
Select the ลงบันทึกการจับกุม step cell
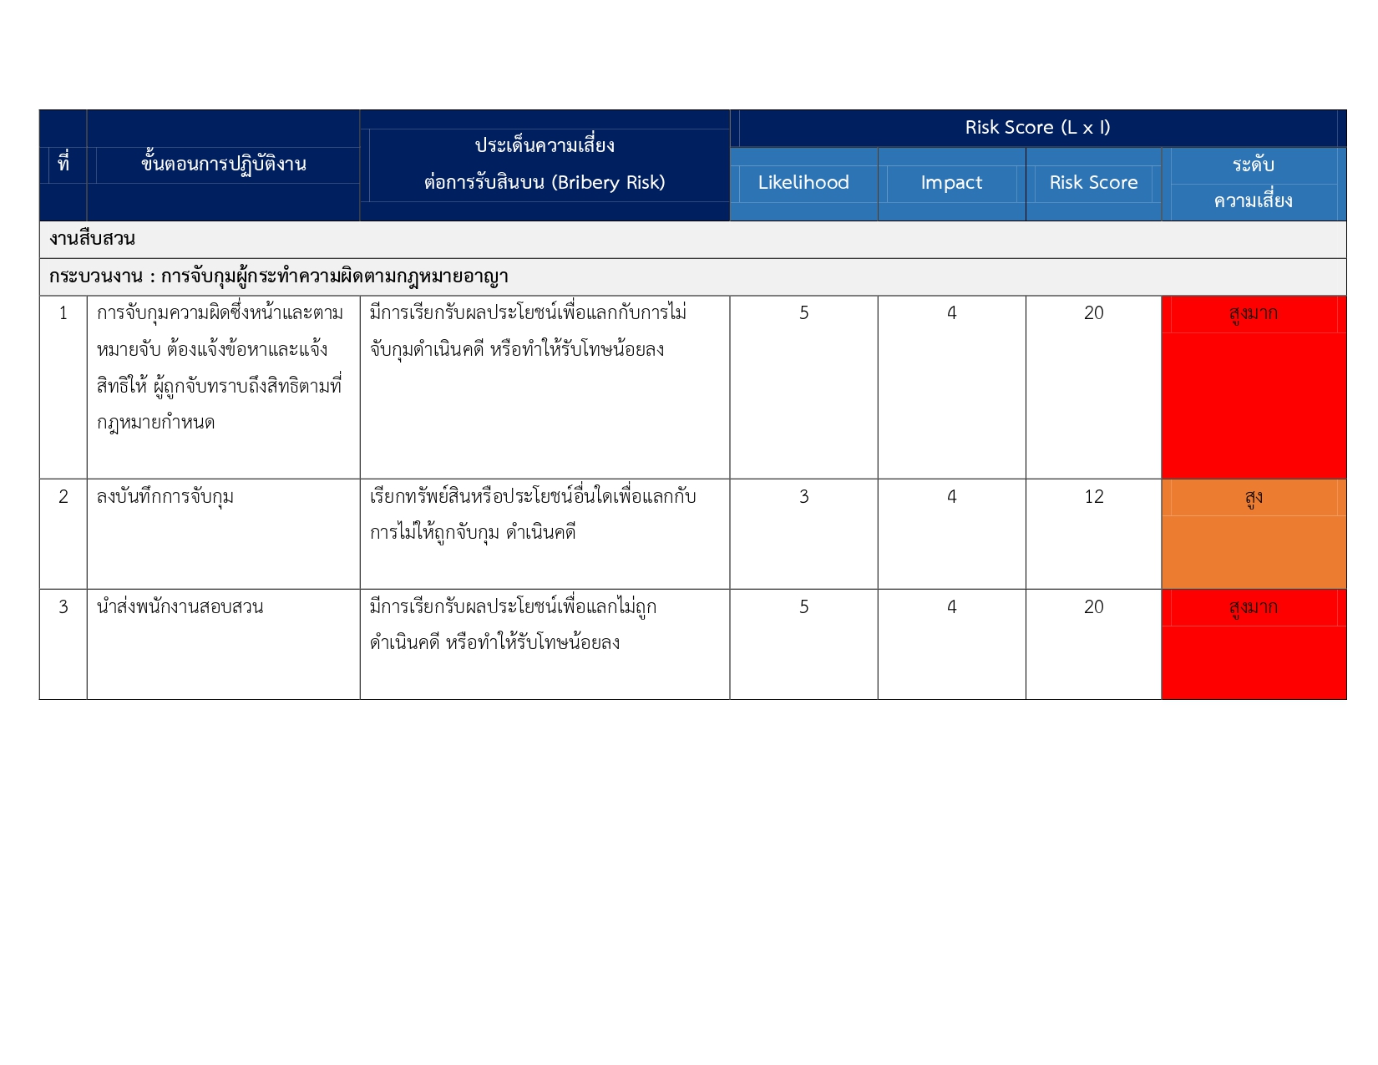tap(165, 497)
